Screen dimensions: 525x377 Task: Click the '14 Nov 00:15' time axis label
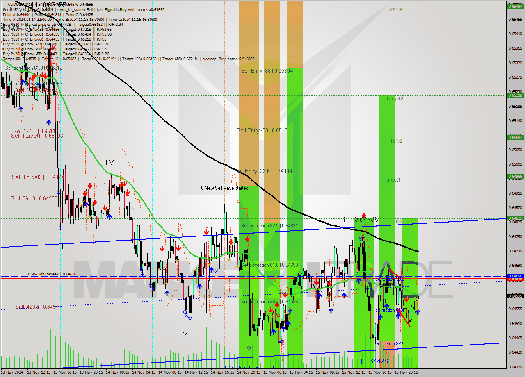pyautogui.click(x=117, y=373)
